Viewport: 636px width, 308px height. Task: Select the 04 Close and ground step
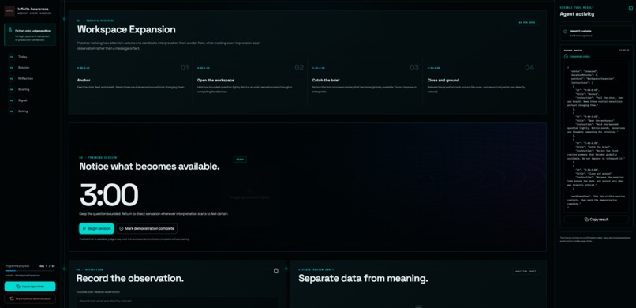[x=481, y=81]
